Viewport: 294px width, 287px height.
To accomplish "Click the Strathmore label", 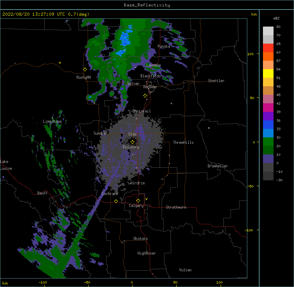I will [176, 207].
